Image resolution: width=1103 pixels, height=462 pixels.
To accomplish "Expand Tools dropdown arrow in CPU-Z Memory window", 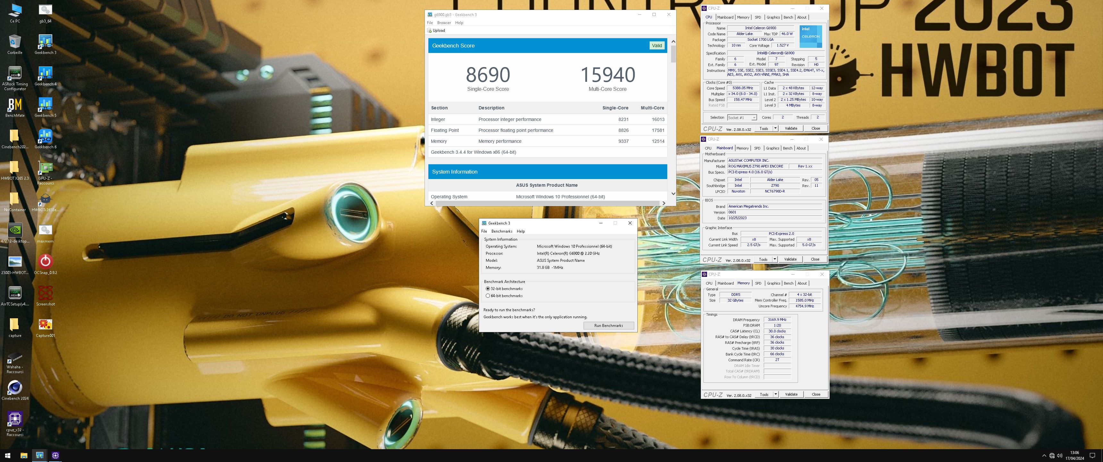I will (775, 394).
